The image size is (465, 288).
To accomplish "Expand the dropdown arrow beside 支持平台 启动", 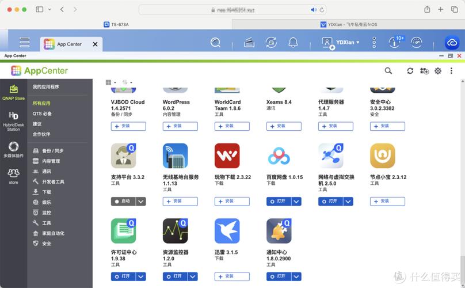I will (141, 202).
